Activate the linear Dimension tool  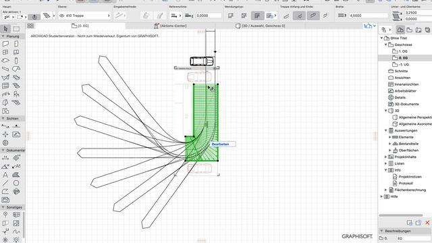click(x=5, y=158)
